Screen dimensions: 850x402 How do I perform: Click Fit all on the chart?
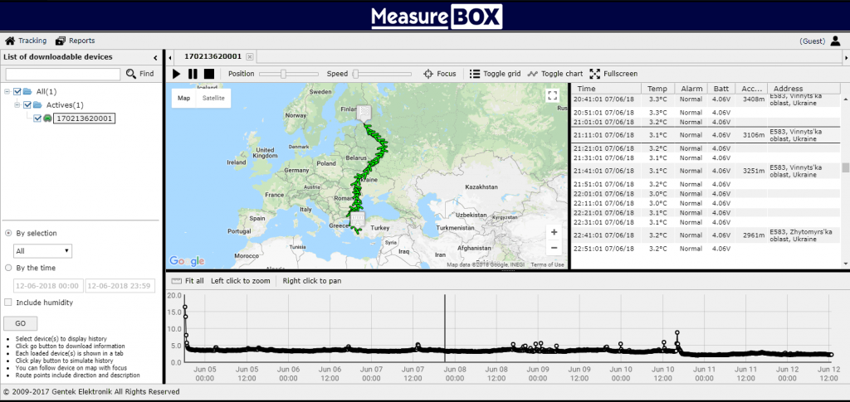pos(188,281)
